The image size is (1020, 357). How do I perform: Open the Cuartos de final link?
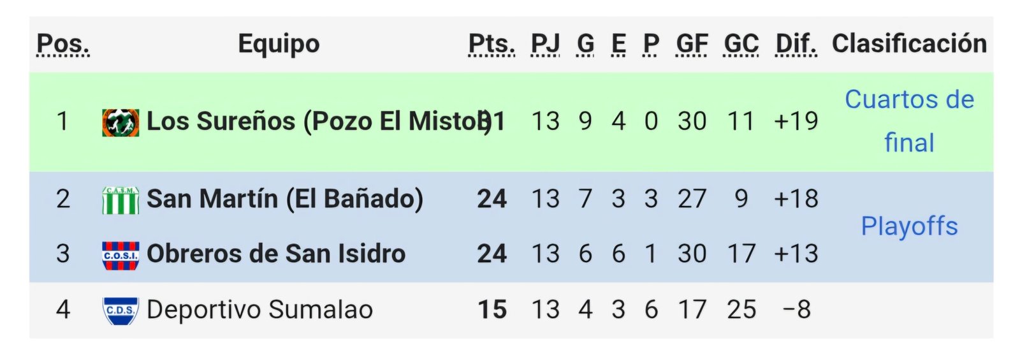coord(909,121)
